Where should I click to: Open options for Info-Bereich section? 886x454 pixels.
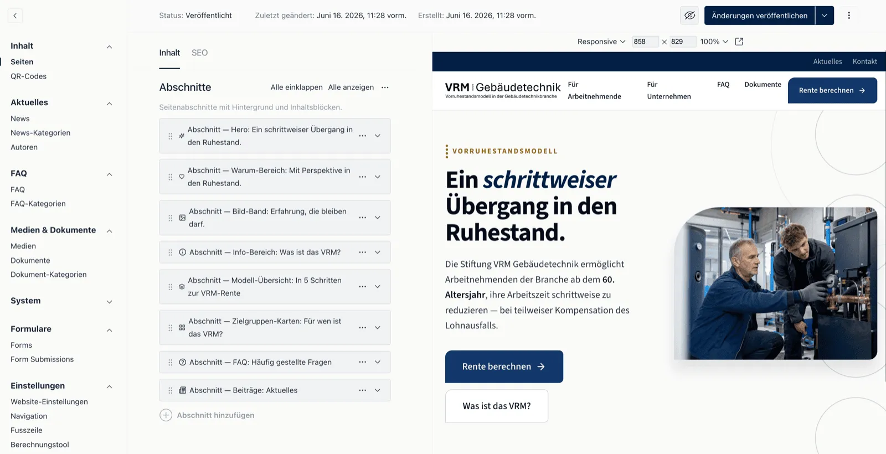pos(362,252)
